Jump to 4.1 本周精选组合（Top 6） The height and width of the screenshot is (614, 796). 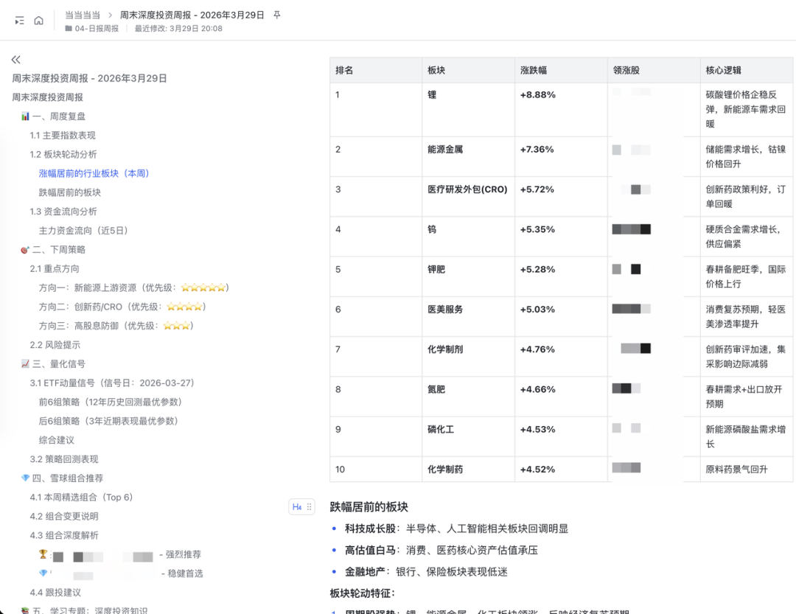pos(82,498)
